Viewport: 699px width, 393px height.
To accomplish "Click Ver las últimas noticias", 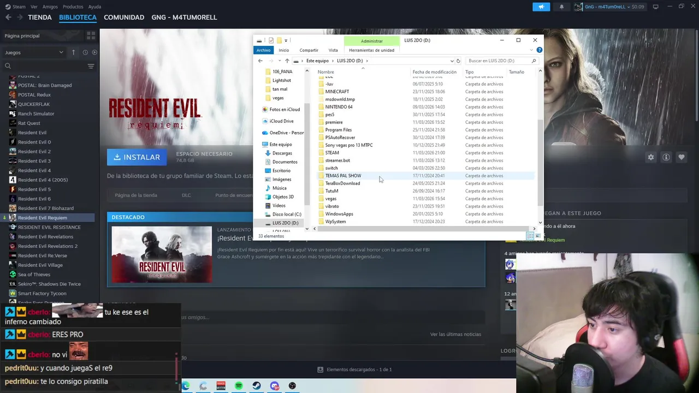I will click(455, 334).
